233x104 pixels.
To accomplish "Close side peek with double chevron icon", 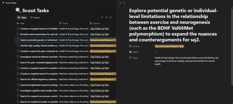I will coord(120,3).
